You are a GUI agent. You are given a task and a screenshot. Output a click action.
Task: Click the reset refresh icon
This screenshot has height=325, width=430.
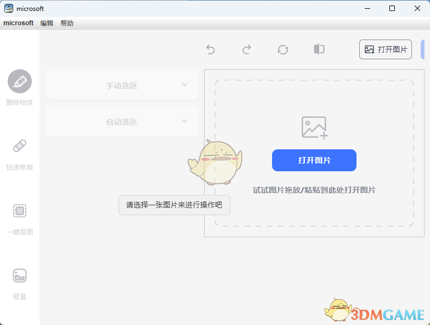[x=283, y=49]
